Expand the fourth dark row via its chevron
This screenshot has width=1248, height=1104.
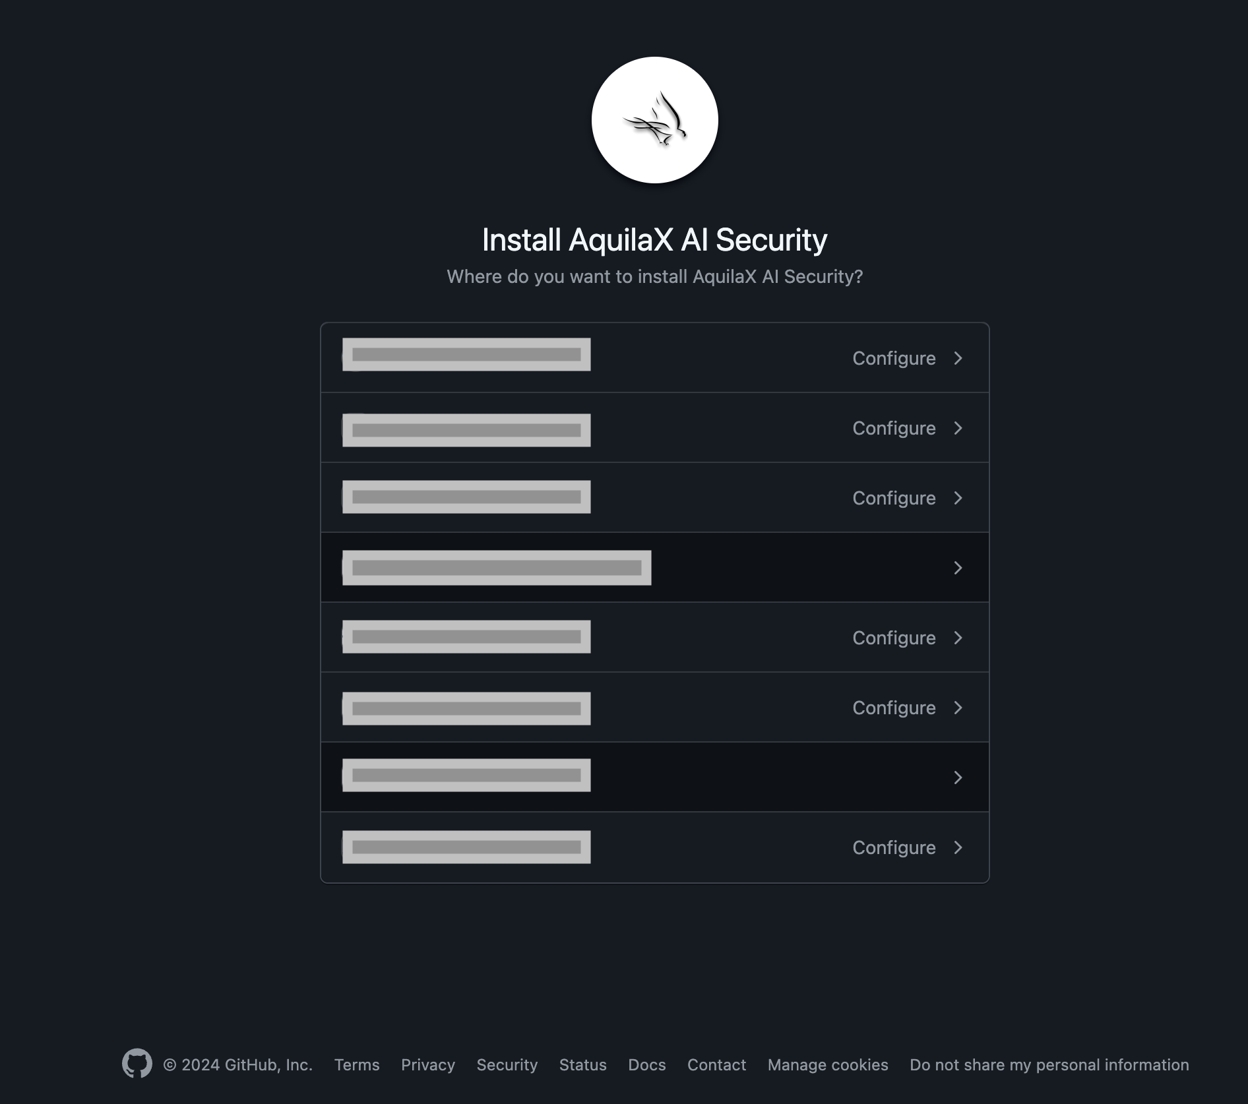[x=958, y=568]
